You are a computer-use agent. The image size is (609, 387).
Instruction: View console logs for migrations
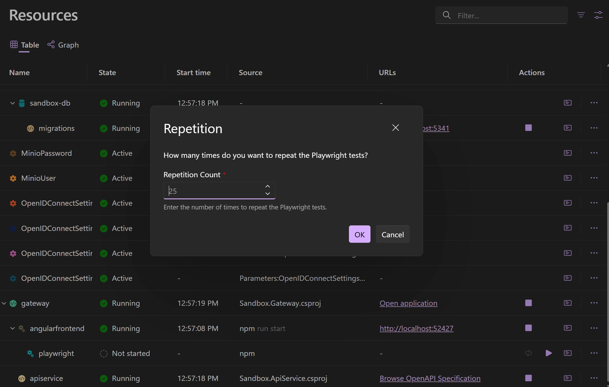click(567, 128)
